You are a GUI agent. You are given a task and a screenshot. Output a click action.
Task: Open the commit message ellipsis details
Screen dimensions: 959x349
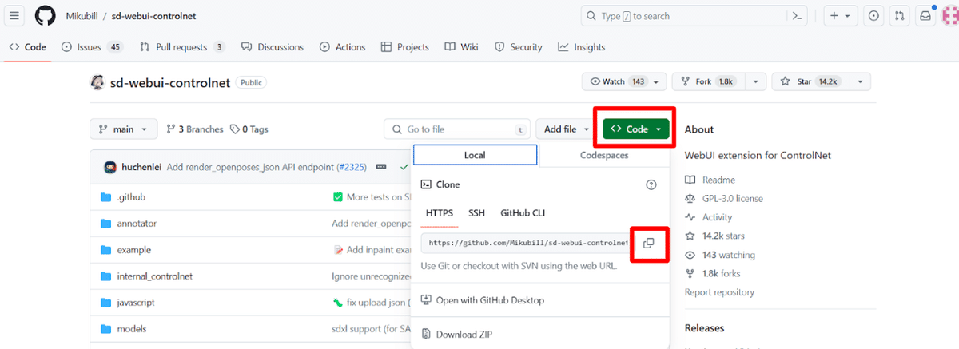381,167
